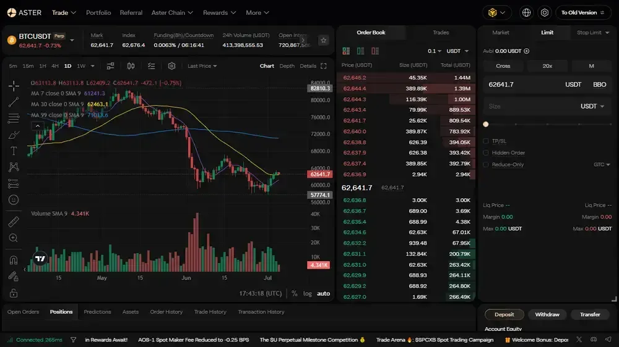The height and width of the screenshot is (347, 619).
Task: Select the text annotation tool
Action: (14, 151)
